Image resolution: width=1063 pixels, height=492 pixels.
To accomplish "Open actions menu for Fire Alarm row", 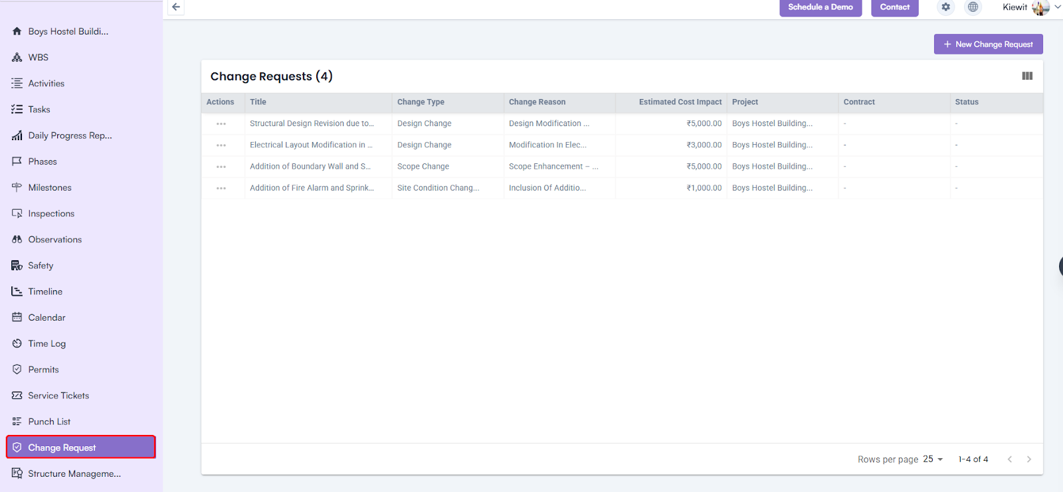I will 221,189.
